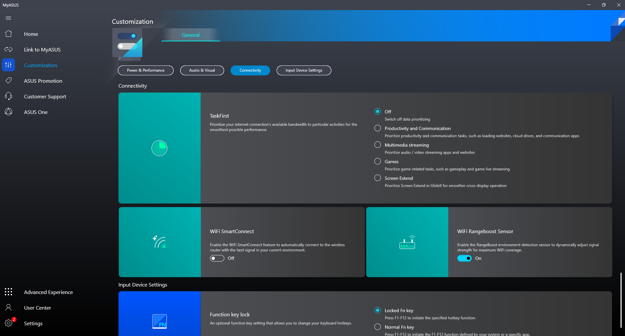Click the Function key lock FN icon

pyautogui.click(x=160, y=321)
